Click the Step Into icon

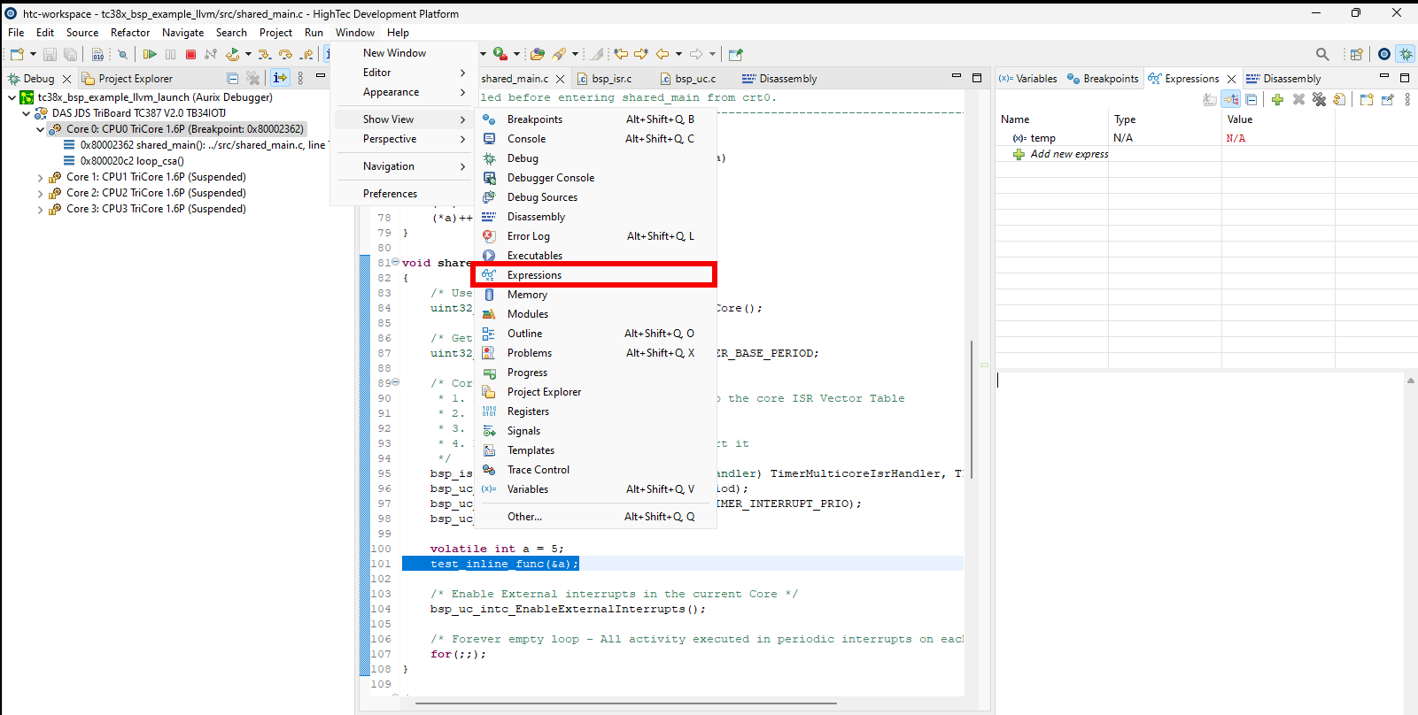point(264,55)
